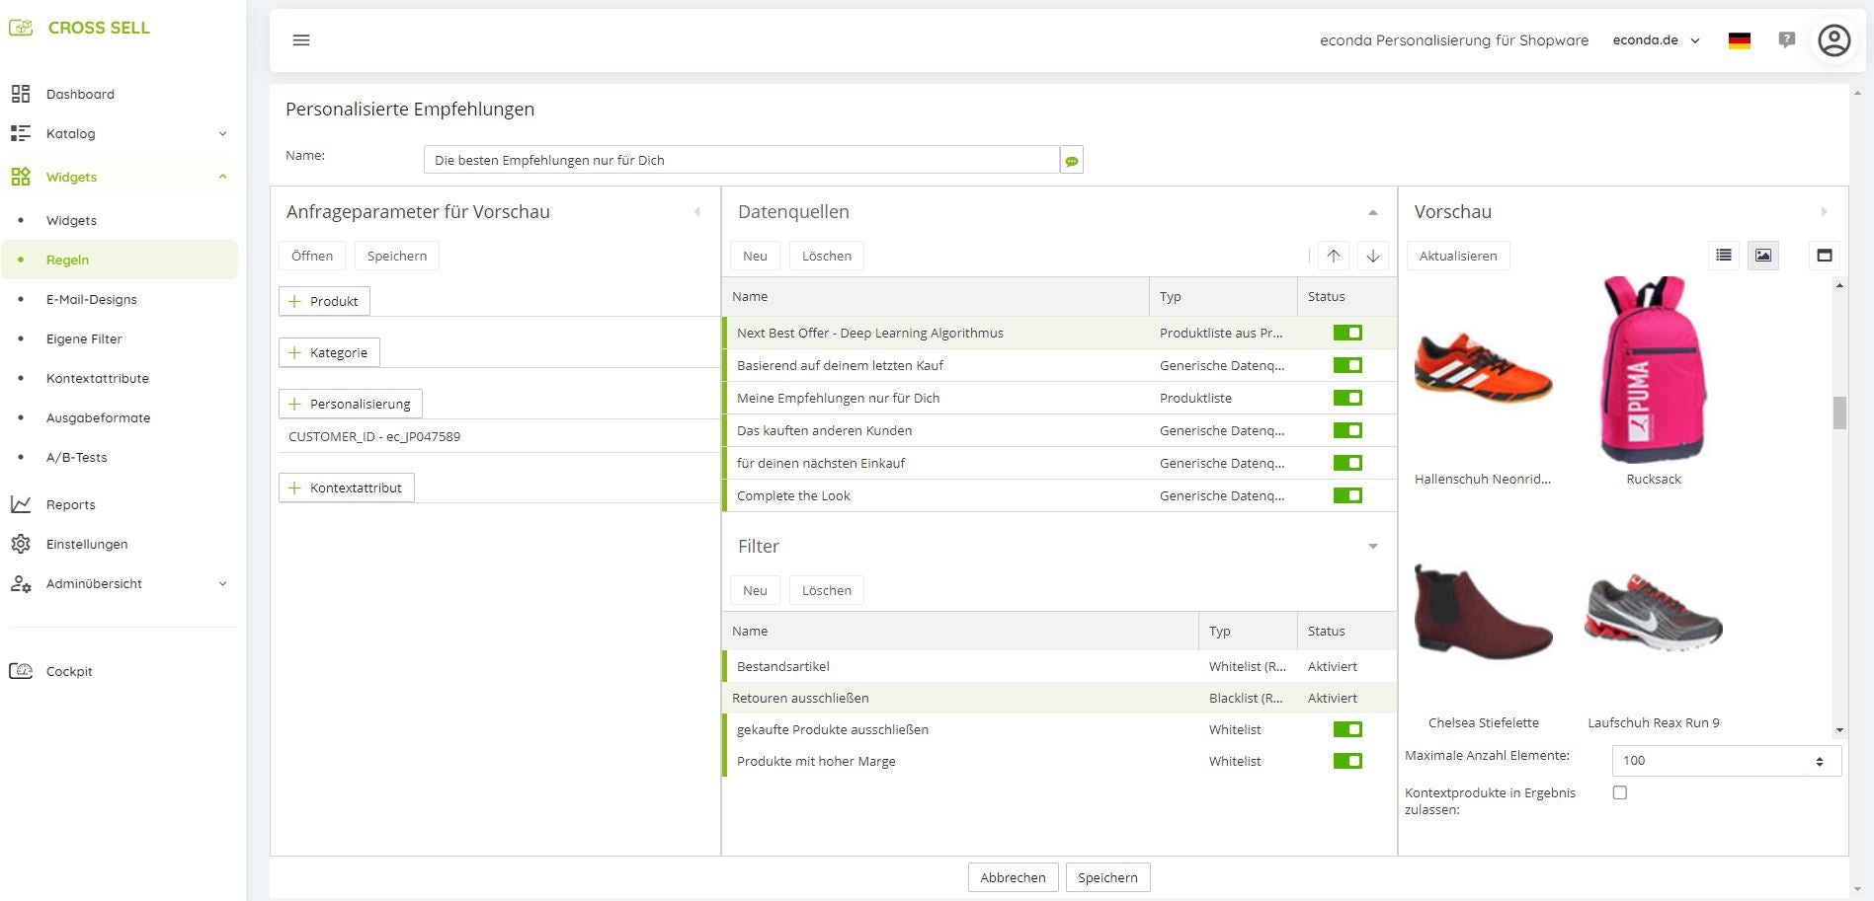Click plus icon on Produkt button
This screenshot has width=1874, height=901.
[294, 301]
